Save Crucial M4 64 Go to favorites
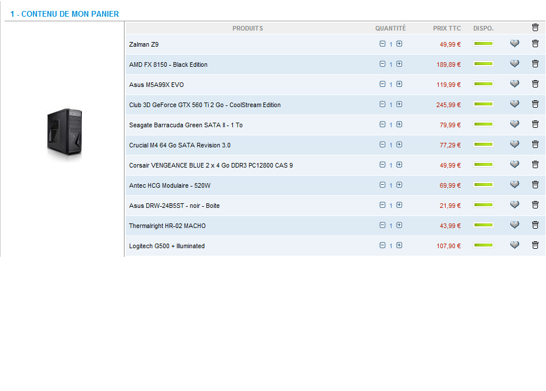Screen dimensions: 546x391 click(514, 145)
